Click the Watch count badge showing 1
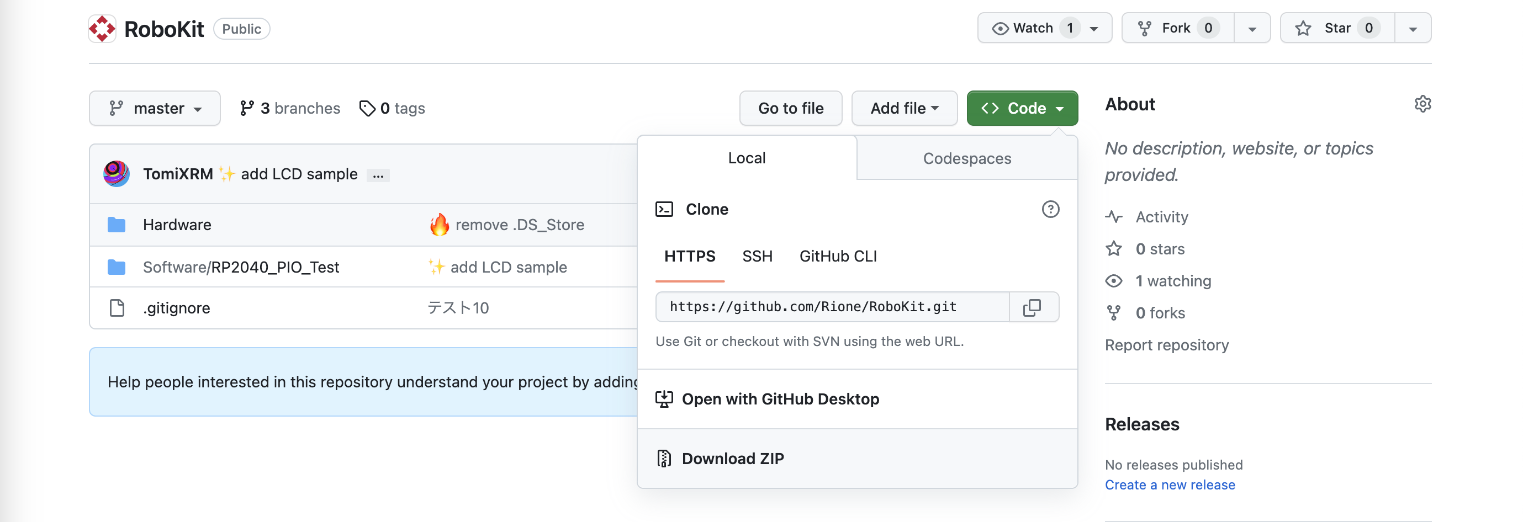The width and height of the screenshot is (1523, 522). point(1070,28)
